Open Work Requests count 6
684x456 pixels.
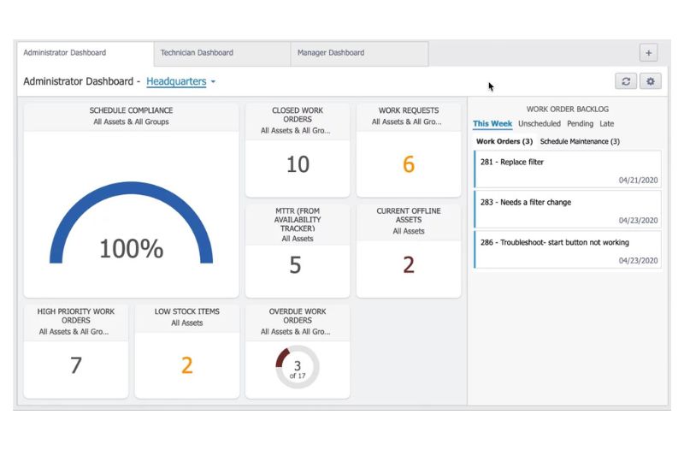click(409, 164)
